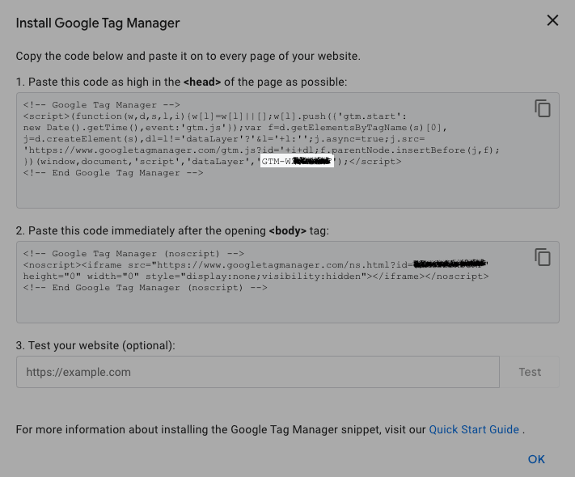Image resolution: width=575 pixels, height=477 pixels.
Task: Click the noscript iframe src code line
Action: [x=256, y=265]
